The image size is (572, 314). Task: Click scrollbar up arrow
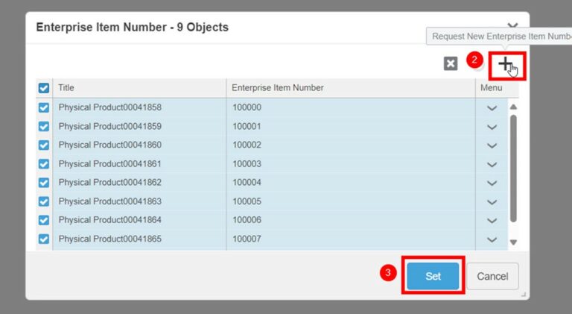coord(513,107)
